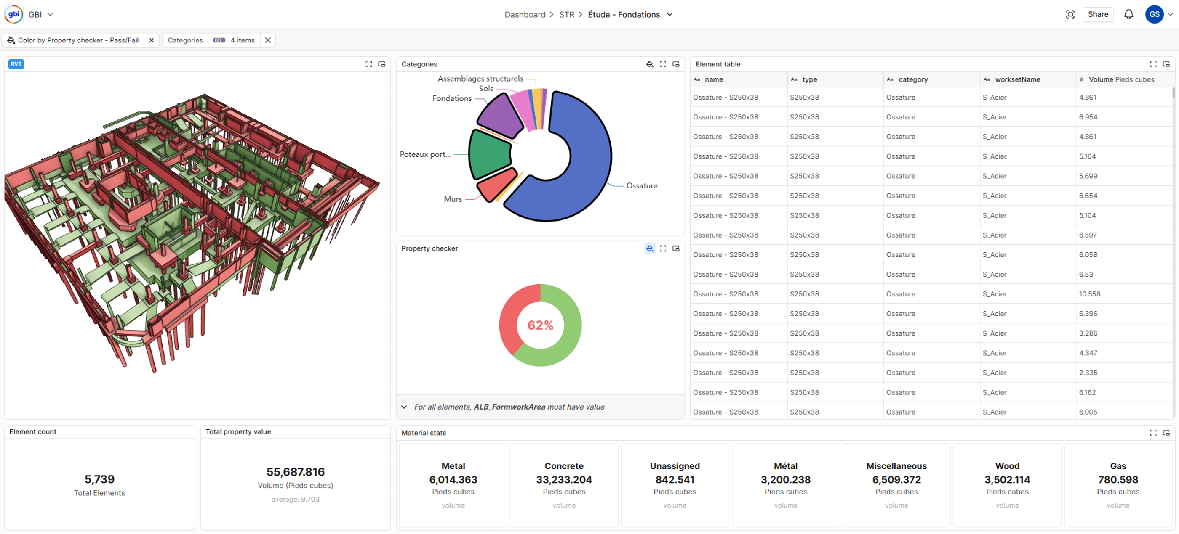1179x534 pixels.
Task: Sort by the Volume Pieds cubes column
Action: pos(1121,79)
